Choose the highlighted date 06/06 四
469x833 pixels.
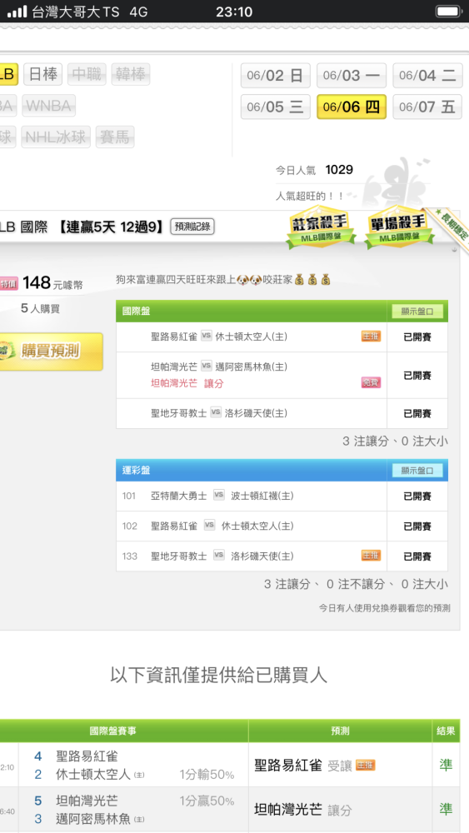click(351, 107)
